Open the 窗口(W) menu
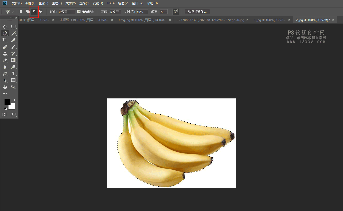The image size is (343, 211). 138,3
